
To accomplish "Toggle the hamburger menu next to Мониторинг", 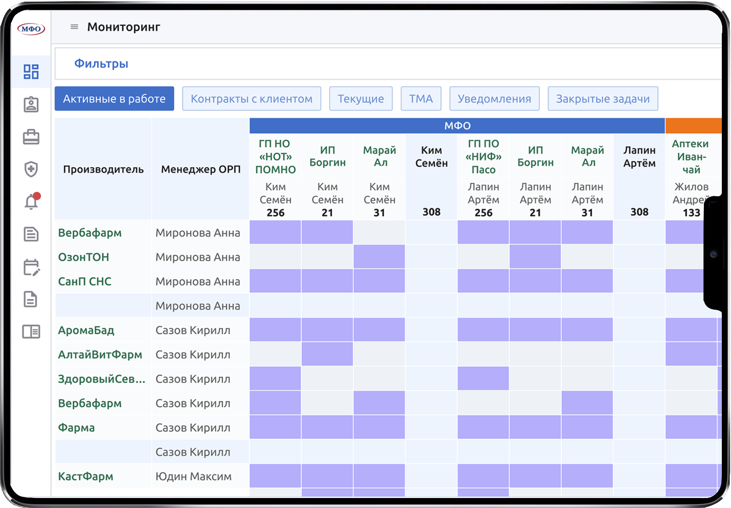I will (x=74, y=27).
